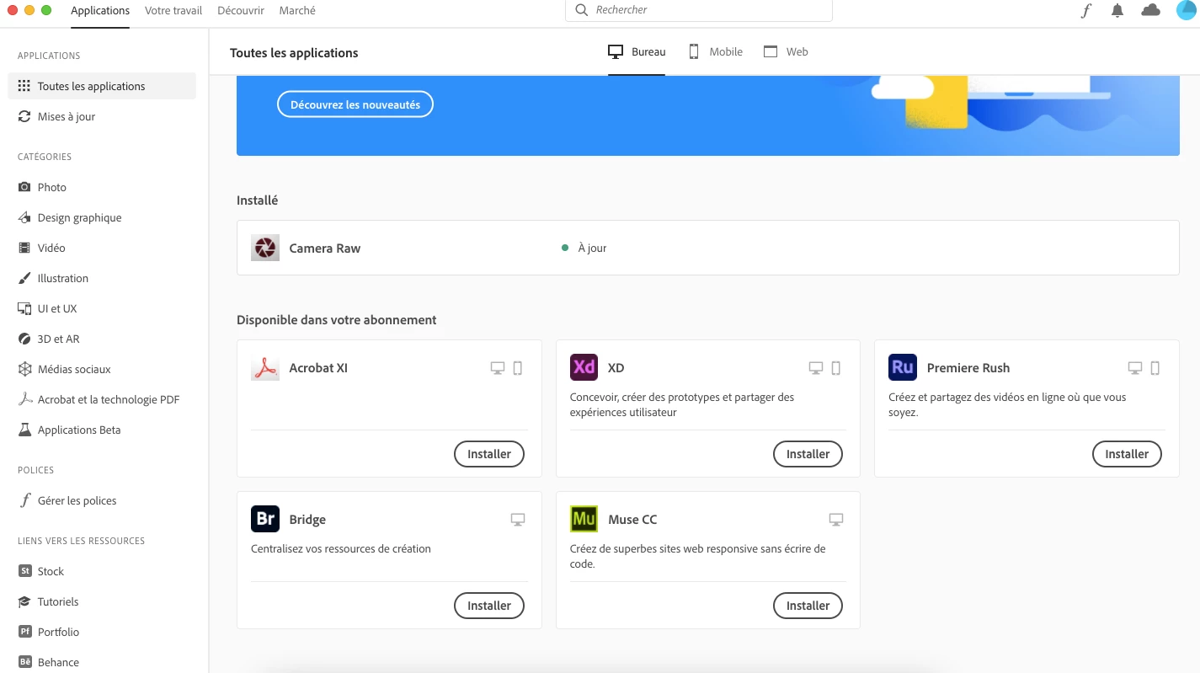Screen dimensions: 1200x673
Task: Click the Médias sociaux icon
Action: 24,369
